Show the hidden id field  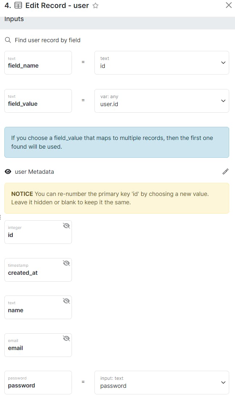(x=66, y=226)
